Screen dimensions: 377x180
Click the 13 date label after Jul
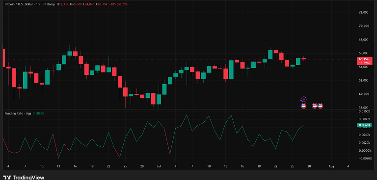tap(225, 166)
